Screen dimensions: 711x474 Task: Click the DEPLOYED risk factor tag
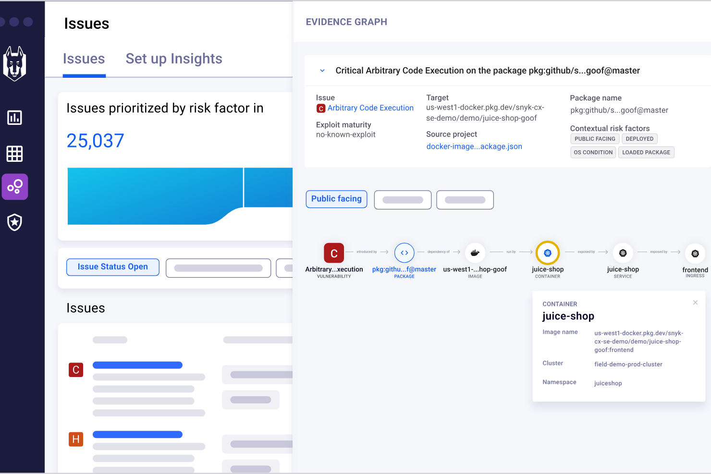[639, 139]
